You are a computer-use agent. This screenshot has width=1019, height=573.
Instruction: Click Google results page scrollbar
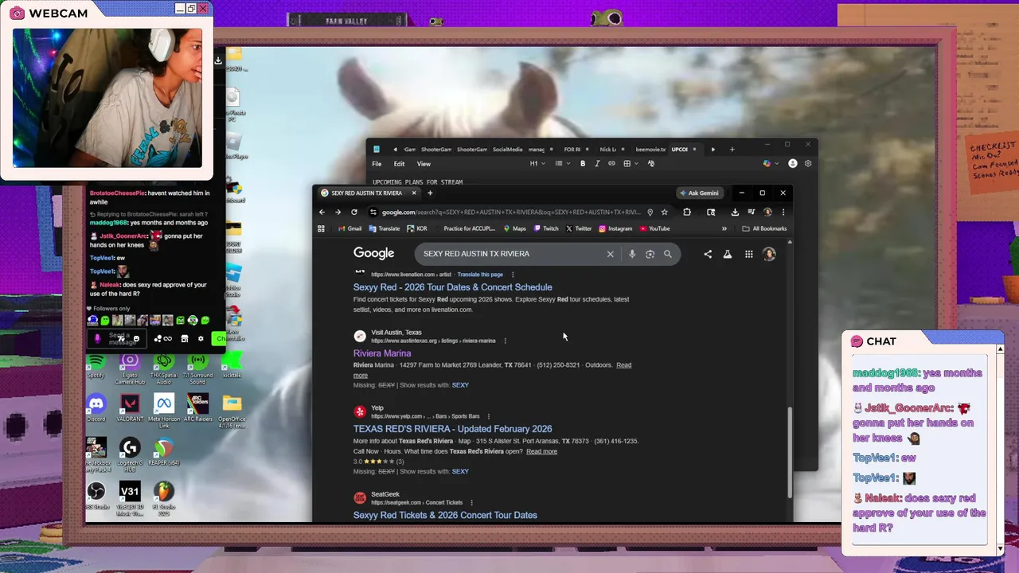coord(791,451)
